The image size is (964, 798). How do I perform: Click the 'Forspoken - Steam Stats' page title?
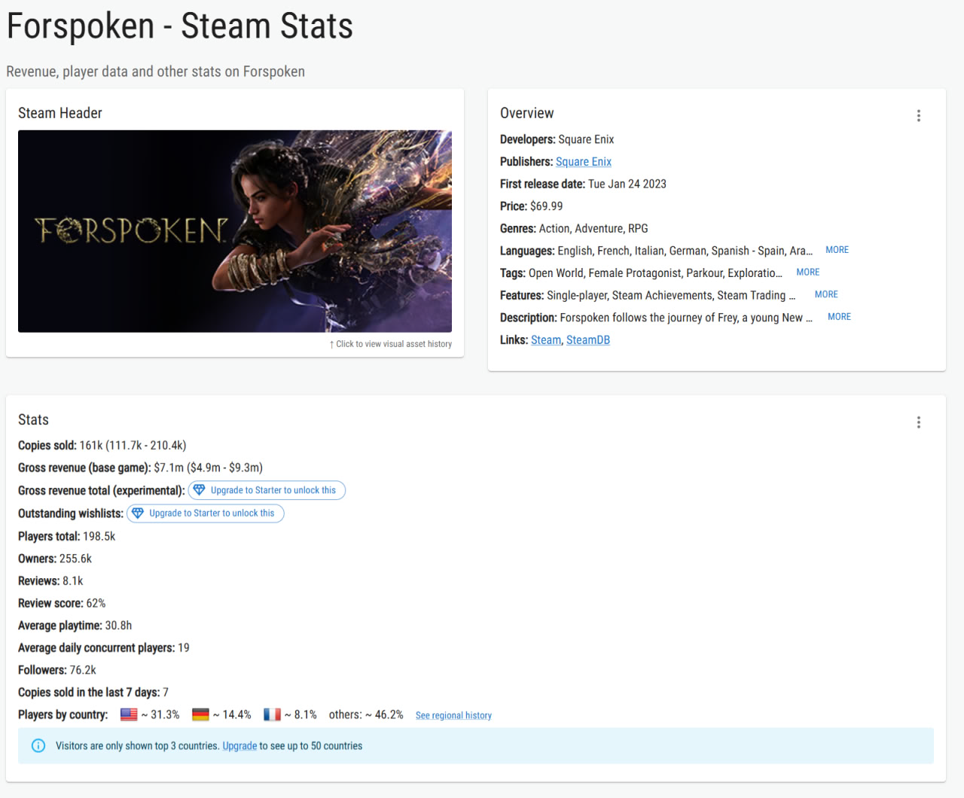pos(180,26)
